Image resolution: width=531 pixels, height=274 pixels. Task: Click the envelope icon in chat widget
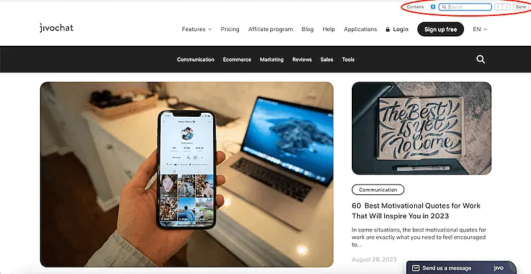pos(416,268)
